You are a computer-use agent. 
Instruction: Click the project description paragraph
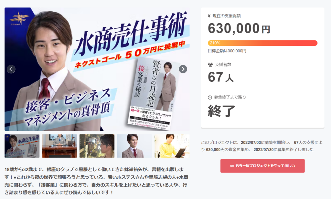(x=96, y=181)
